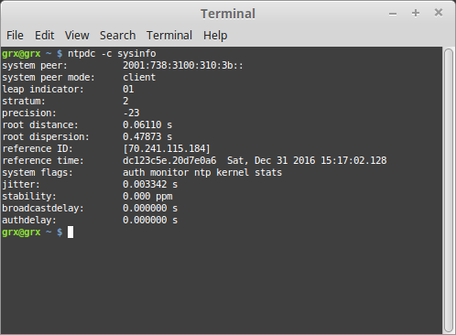The width and height of the screenshot is (456, 335).
Task: Click the stratum value 2
Action: click(x=125, y=102)
